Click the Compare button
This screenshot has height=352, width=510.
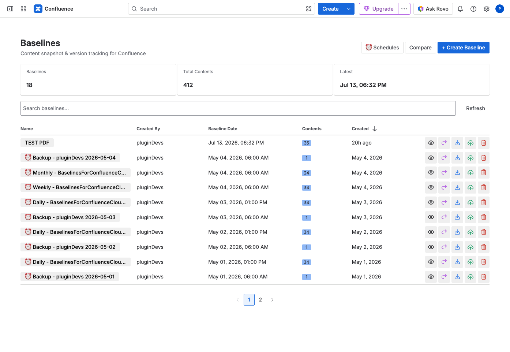coord(420,48)
